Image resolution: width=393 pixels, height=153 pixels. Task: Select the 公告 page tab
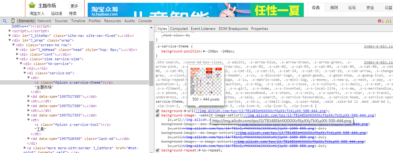pyautogui.click(x=316, y=7)
